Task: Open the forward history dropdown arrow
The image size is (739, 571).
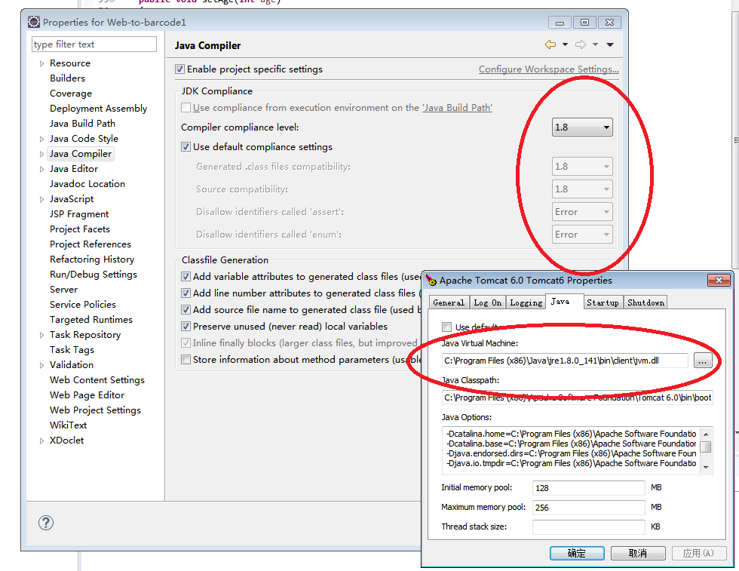Action: coord(595,45)
